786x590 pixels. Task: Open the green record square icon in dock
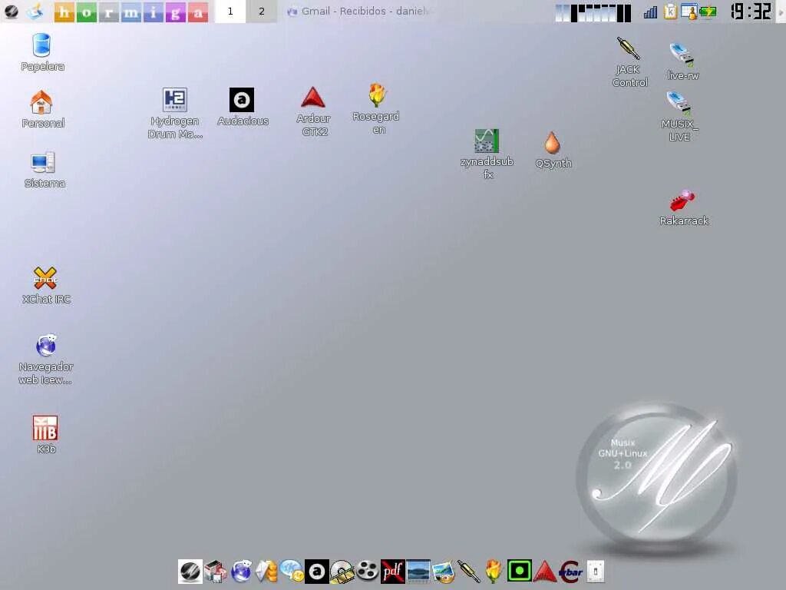tap(520, 572)
